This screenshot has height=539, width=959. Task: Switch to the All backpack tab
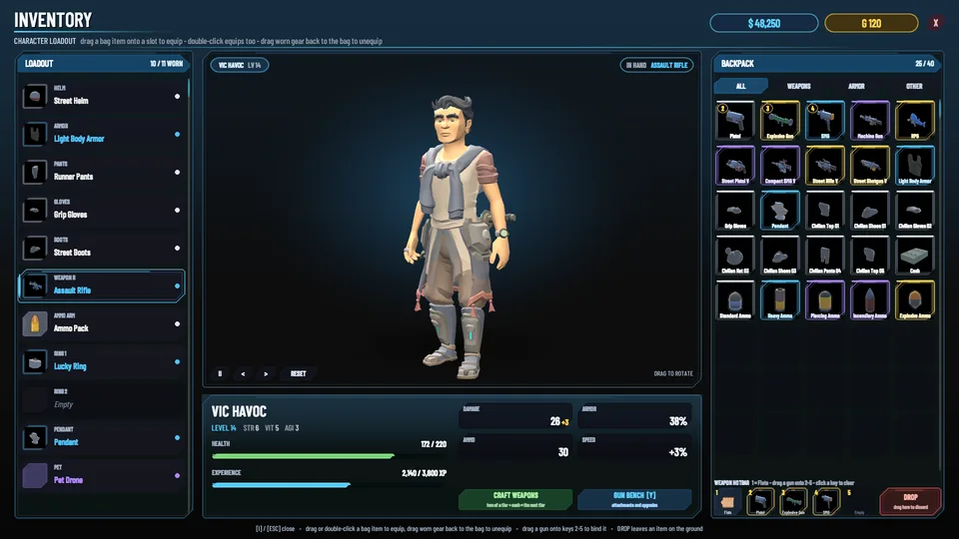pos(740,86)
